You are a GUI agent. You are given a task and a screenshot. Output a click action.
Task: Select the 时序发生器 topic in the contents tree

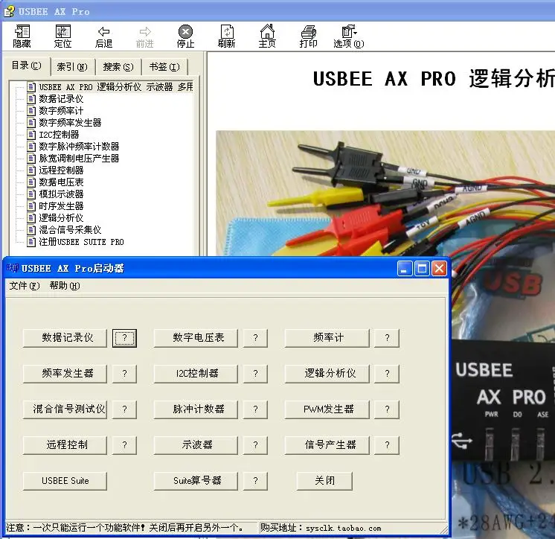[61, 206]
